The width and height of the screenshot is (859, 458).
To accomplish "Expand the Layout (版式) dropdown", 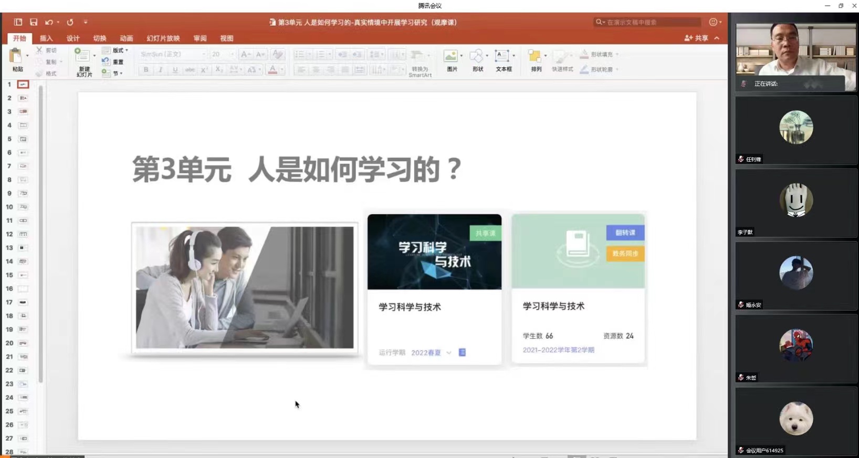I will [116, 50].
